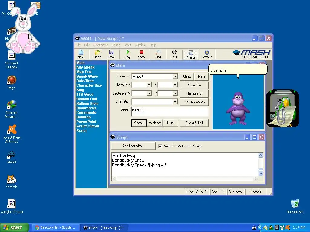310x232 pixels.
Task: Click the MASH Bellcraft.com logo
Action: pos(252,54)
